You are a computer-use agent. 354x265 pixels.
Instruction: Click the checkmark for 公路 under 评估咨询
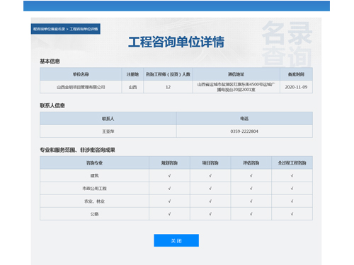click(x=251, y=214)
